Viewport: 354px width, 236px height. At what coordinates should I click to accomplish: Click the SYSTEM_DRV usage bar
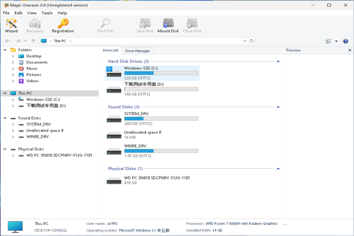pos(161,119)
